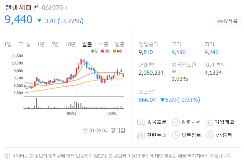Click the 11,500 price axis label

point(18,56)
